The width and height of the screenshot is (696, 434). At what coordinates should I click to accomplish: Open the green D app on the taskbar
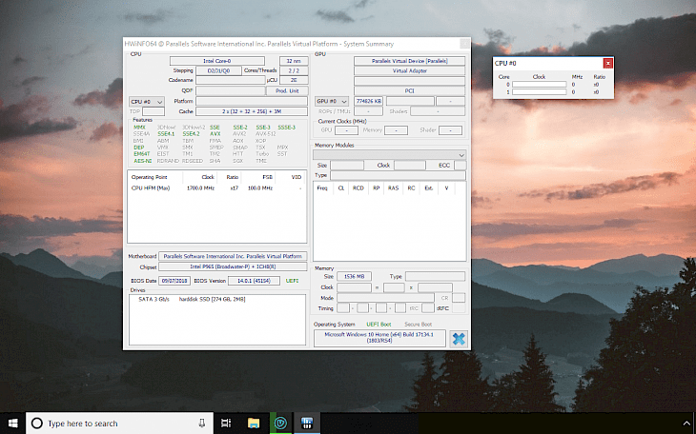pos(280,424)
